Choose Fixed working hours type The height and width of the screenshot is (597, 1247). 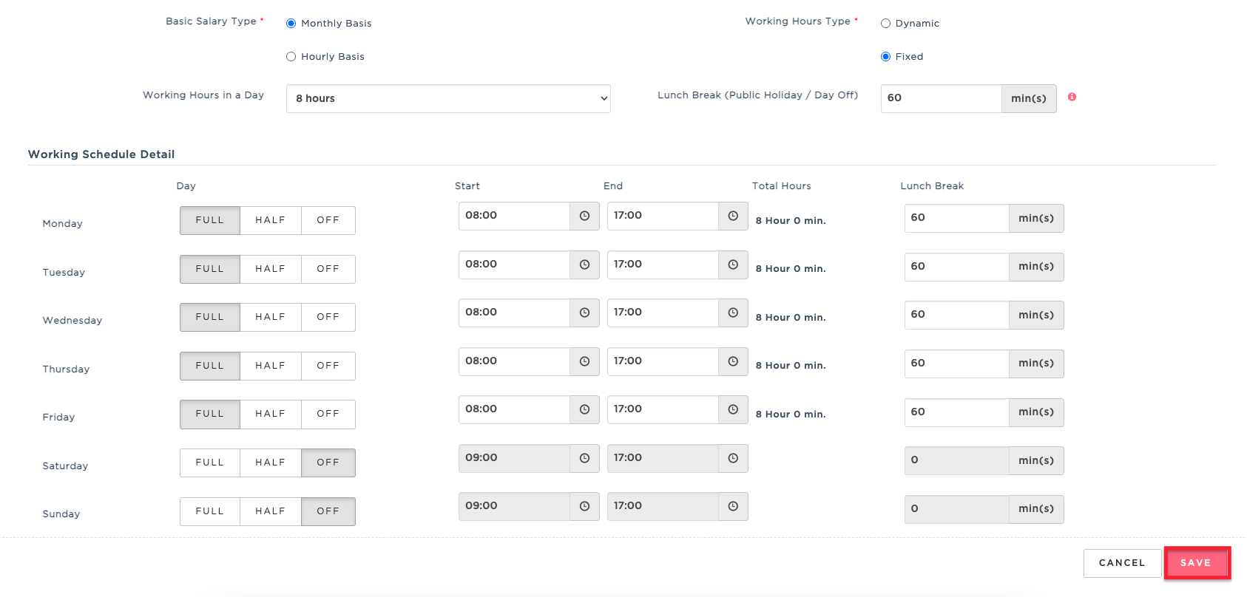coord(885,57)
